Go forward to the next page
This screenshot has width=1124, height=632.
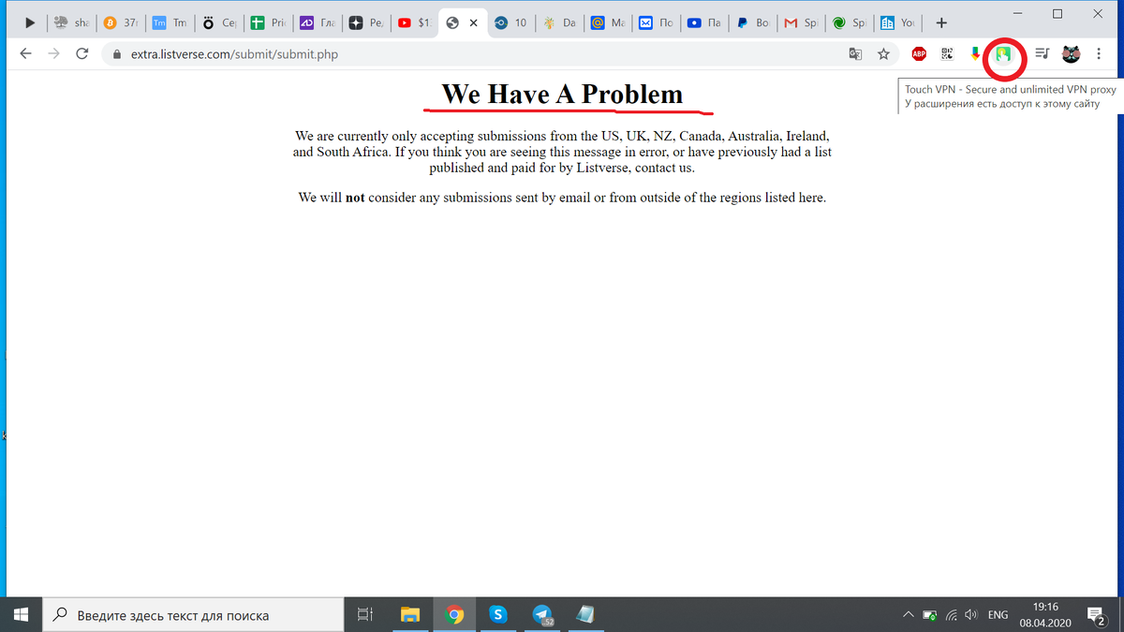54,54
